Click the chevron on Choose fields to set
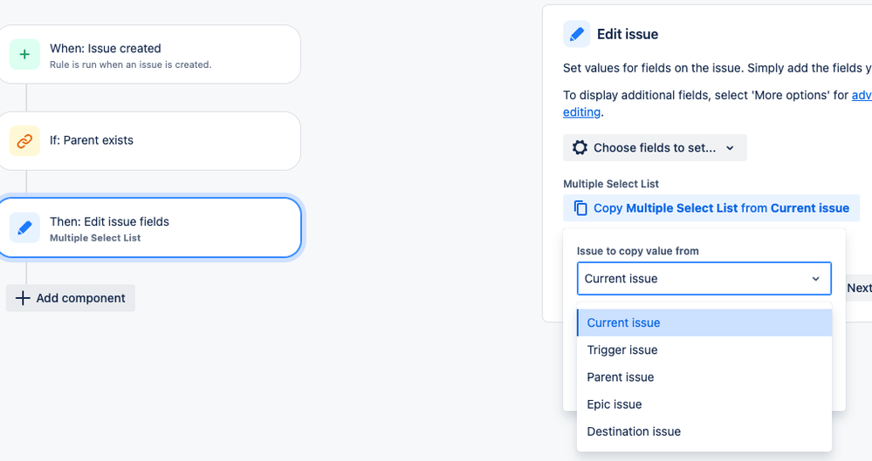This screenshot has height=461, width=872. 731,148
